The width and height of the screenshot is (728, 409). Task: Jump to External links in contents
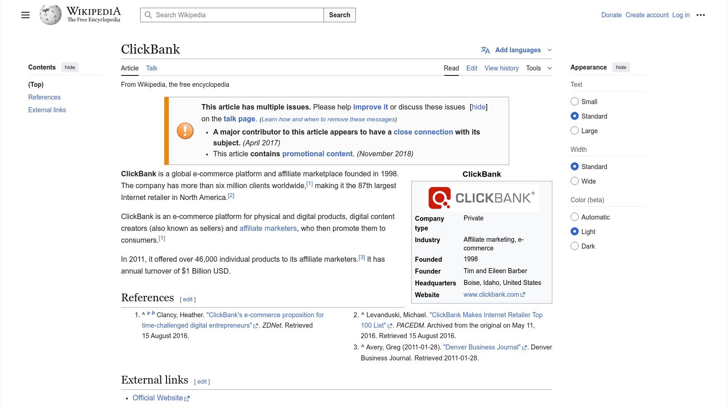47,110
